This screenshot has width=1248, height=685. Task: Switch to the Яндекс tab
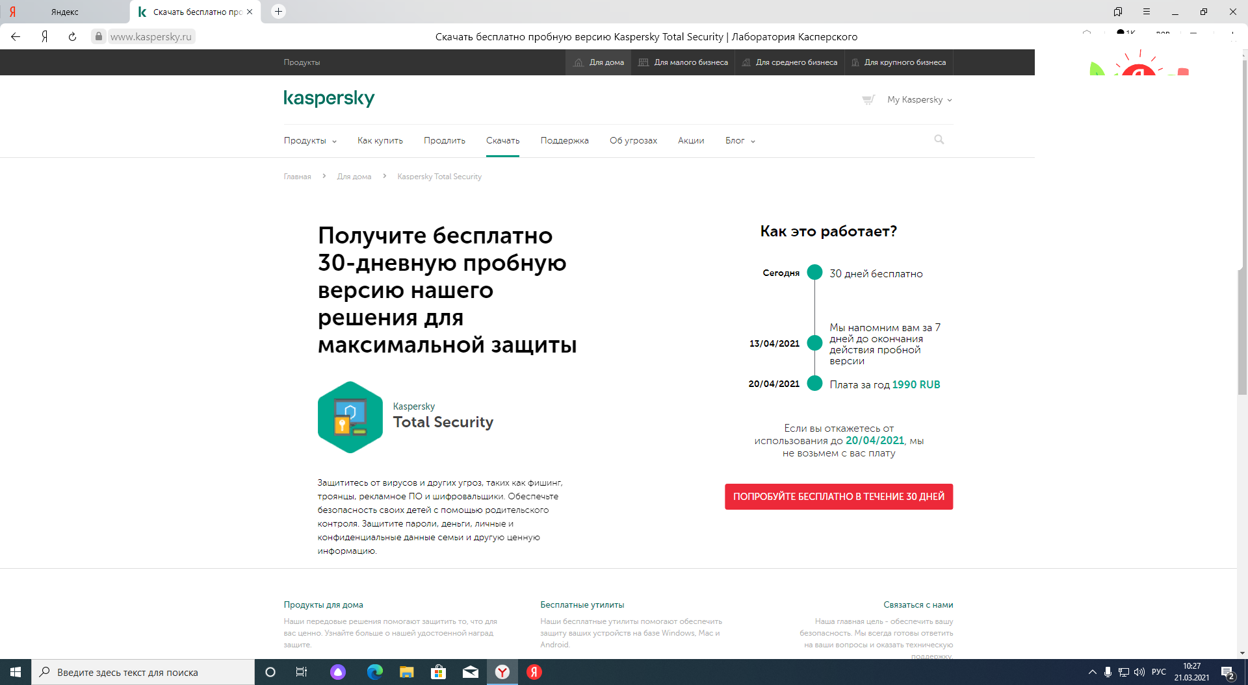[x=65, y=12]
